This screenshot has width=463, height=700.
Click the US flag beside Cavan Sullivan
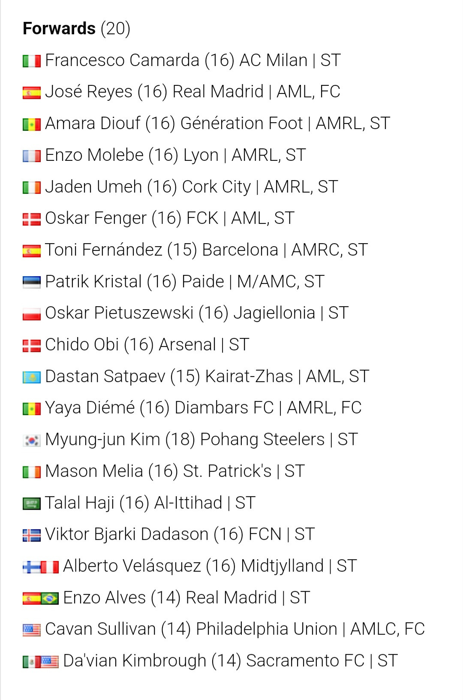click(32, 630)
